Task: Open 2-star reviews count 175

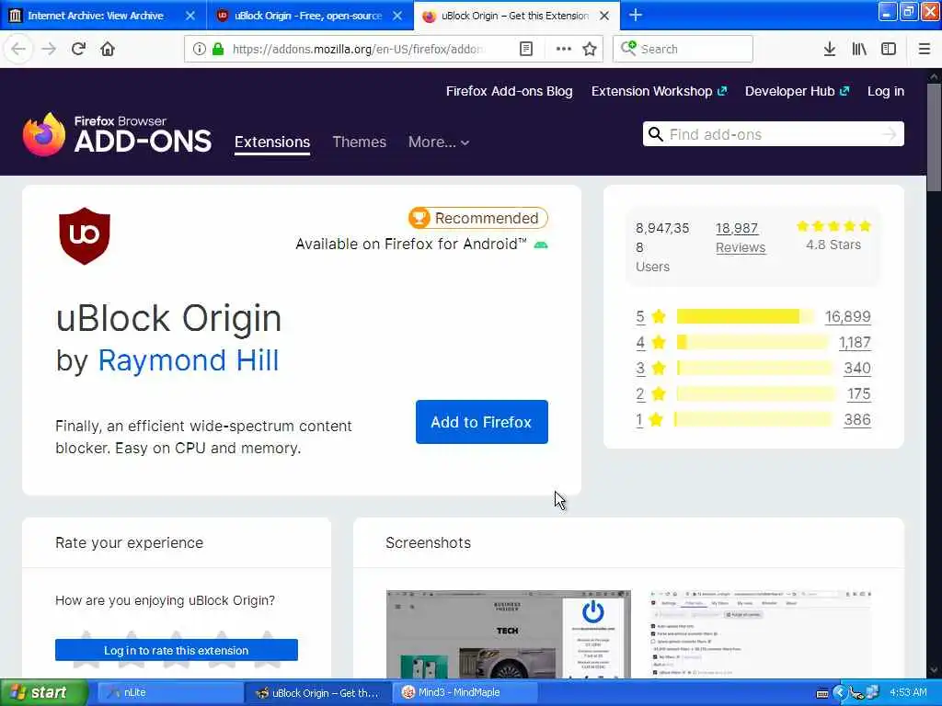Action: pos(858,393)
